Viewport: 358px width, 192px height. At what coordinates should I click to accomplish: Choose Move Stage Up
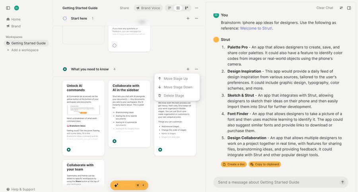coord(177,79)
